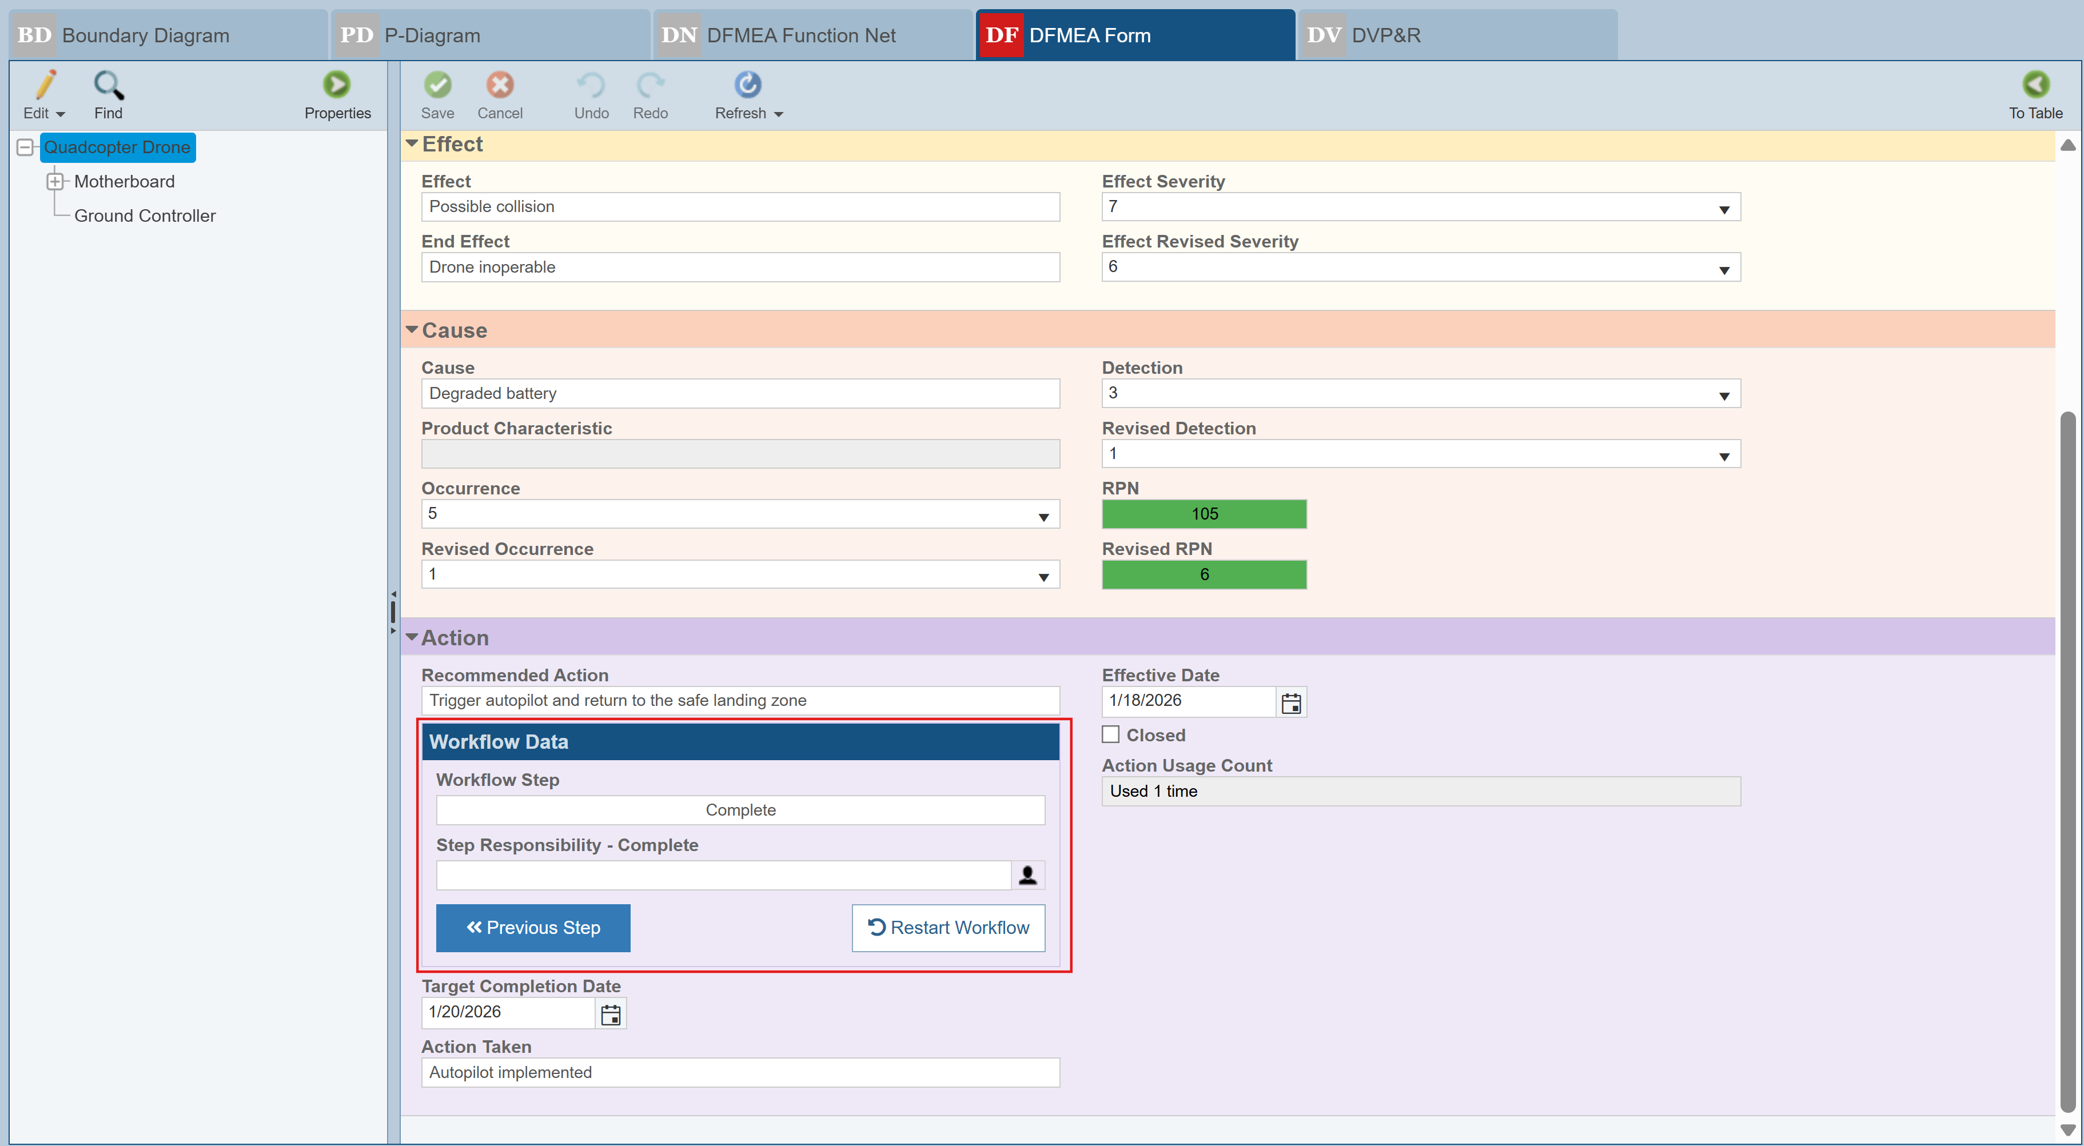Click the Save checkmark icon
2084x1146 pixels.
pos(438,85)
